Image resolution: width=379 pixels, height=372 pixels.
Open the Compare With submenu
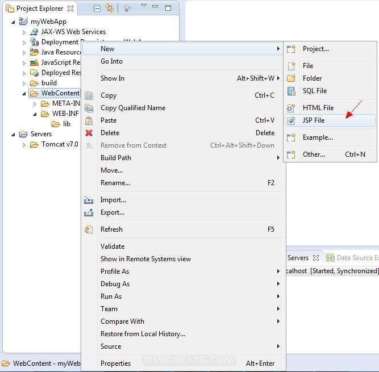tap(183, 321)
